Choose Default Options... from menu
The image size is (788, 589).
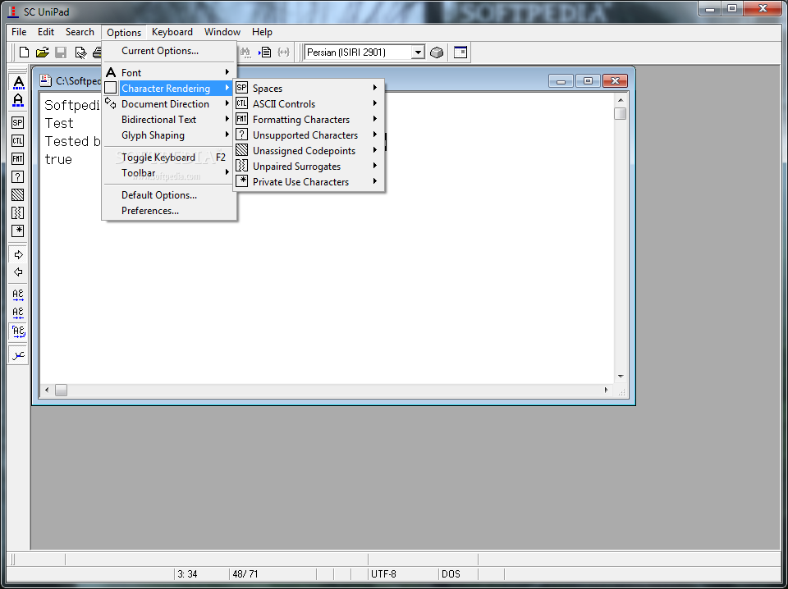point(169,194)
